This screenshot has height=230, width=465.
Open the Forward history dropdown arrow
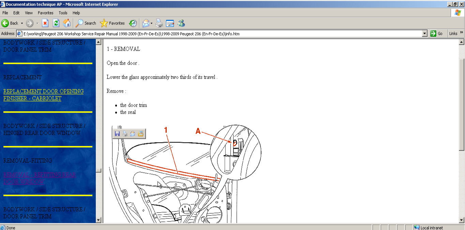(x=37, y=23)
